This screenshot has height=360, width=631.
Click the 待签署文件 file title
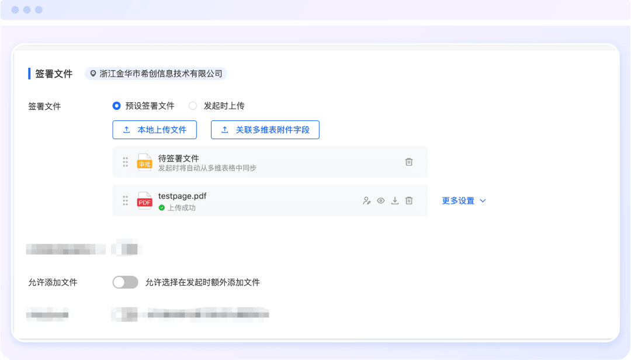coord(179,158)
